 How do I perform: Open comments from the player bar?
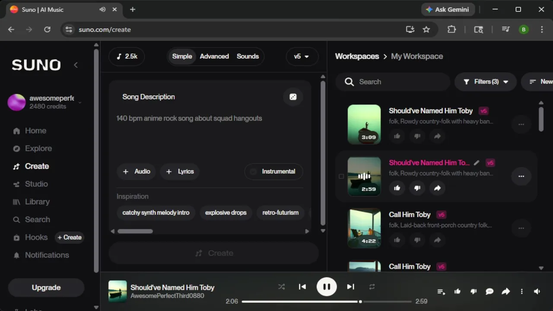(489, 292)
